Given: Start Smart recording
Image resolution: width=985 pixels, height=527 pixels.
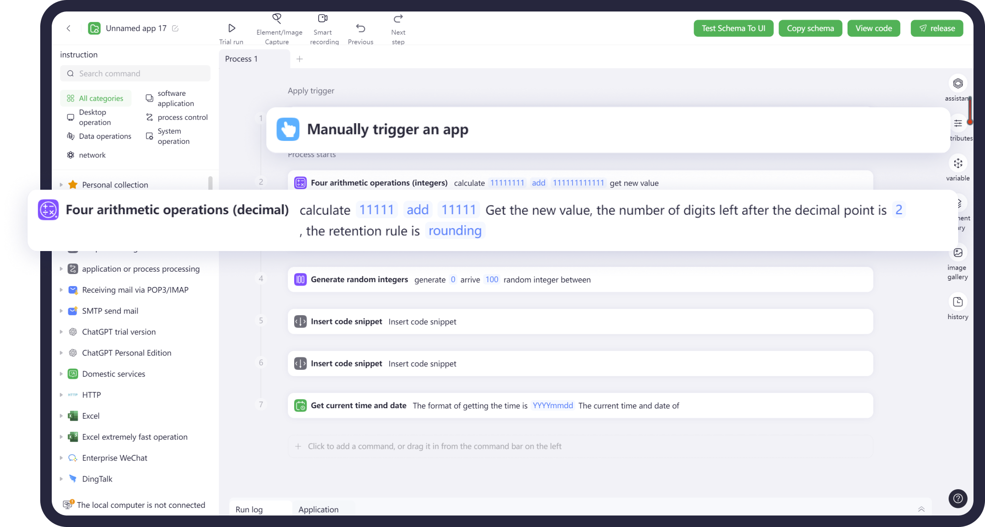Looking at the screenshot, I should (324, 30).
